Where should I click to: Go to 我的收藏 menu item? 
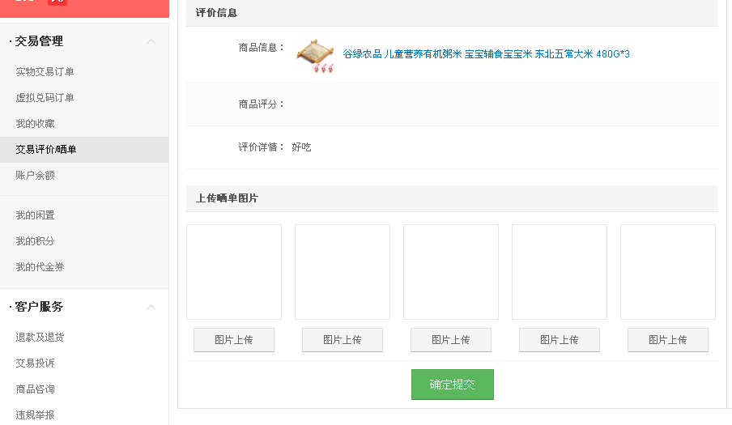pos(35,124)
